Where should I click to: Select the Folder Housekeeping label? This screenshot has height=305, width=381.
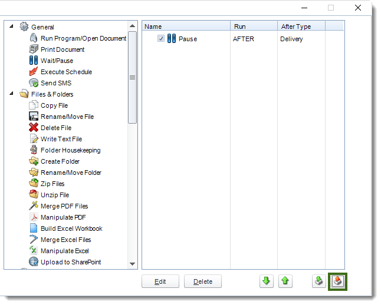[70, 150]
